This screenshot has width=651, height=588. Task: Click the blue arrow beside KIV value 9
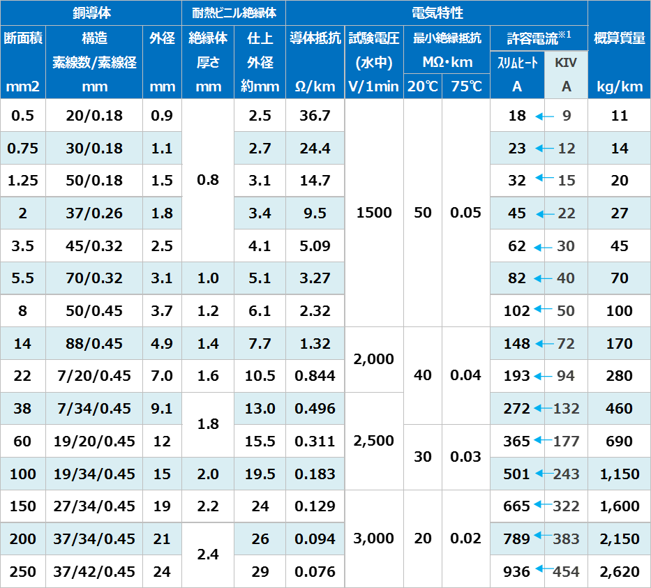coord(544,116)
